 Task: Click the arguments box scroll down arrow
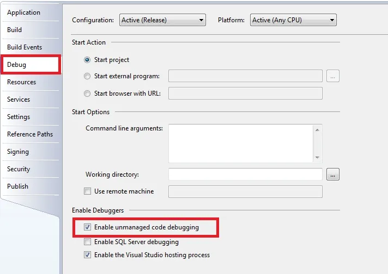318,158
